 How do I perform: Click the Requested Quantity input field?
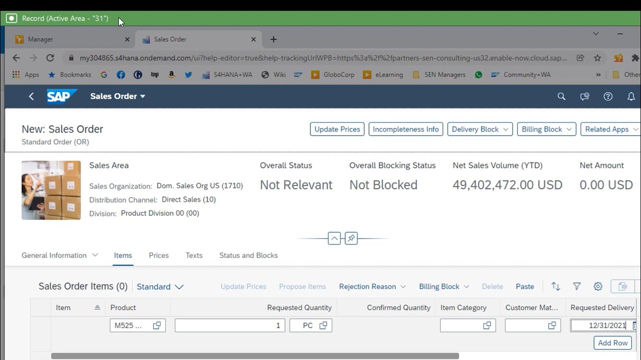click(x=230, y=325)
